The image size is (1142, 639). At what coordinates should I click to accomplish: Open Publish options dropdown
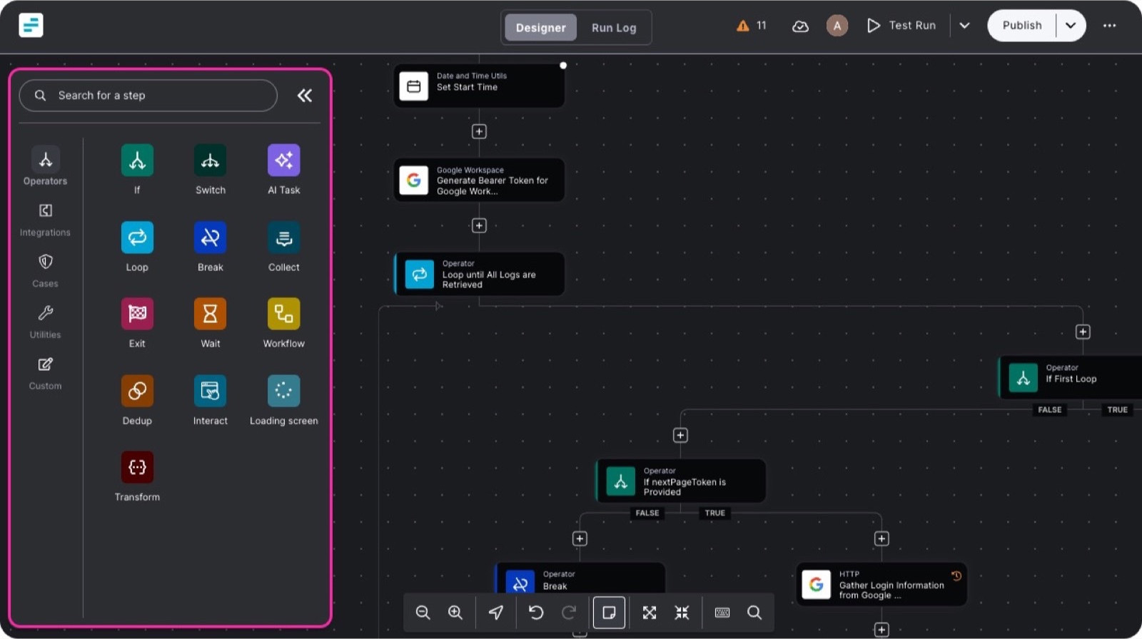point(1071,26)
